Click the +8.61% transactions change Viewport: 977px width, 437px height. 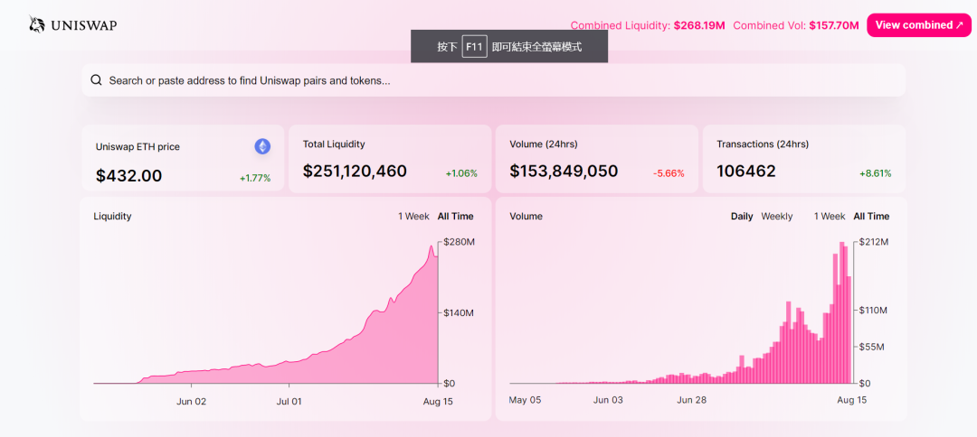[876, 173]
